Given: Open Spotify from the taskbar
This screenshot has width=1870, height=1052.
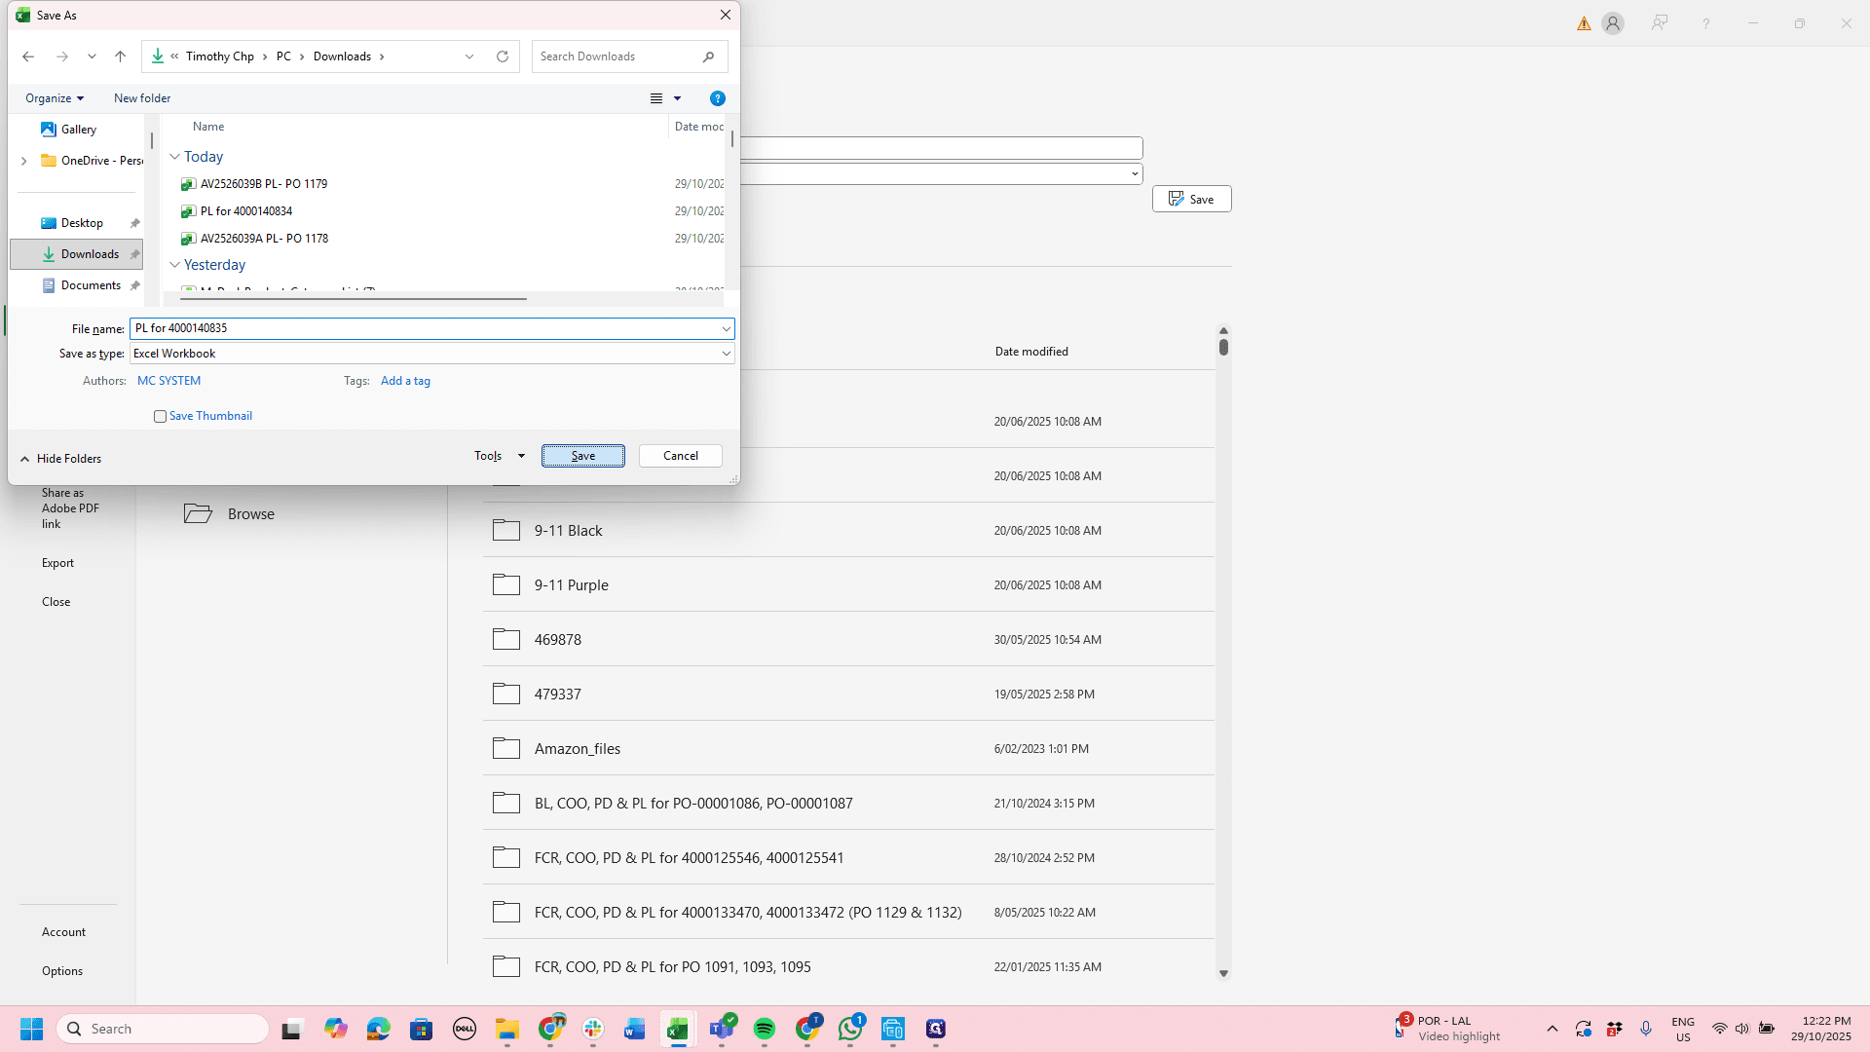Looking at the screenshot, I should pyautogui.click(x=765, y=1029).
